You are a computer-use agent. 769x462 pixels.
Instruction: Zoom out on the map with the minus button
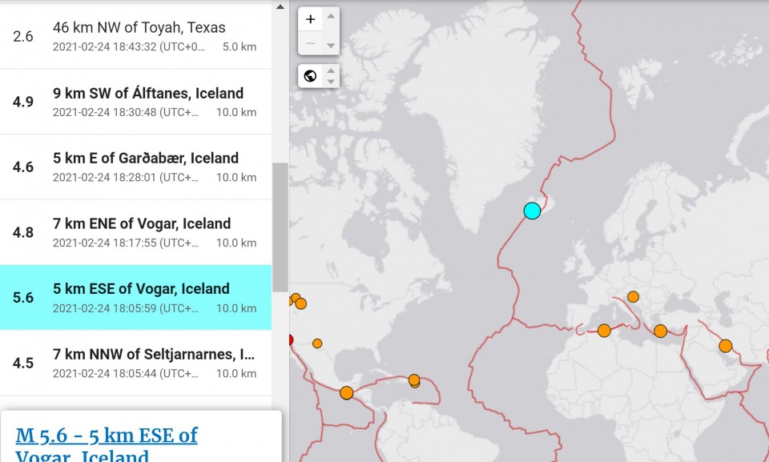click(x=311, y=43)
